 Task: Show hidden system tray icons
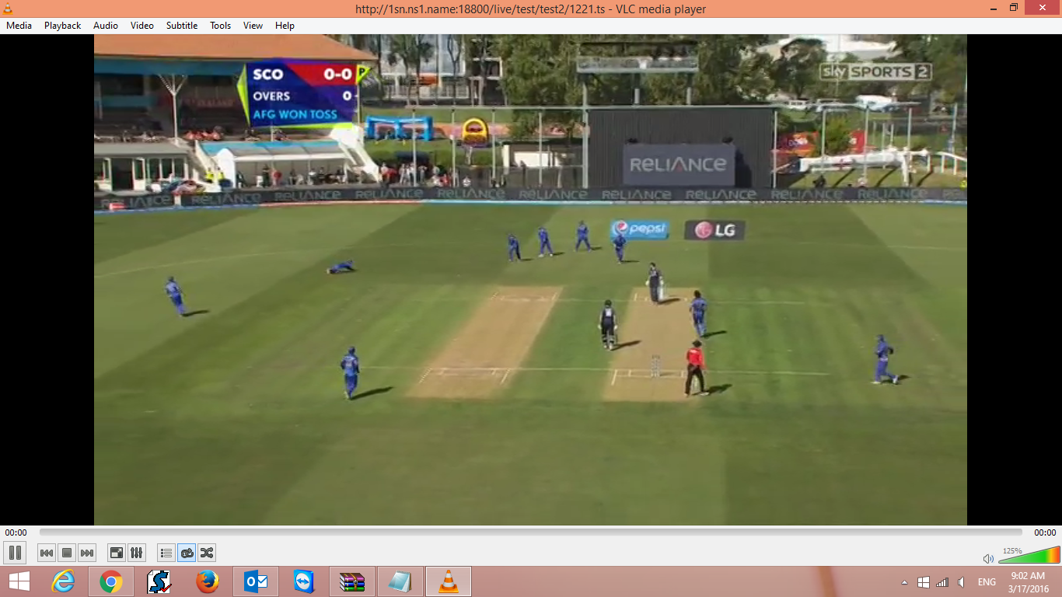[x=904, y=582]
